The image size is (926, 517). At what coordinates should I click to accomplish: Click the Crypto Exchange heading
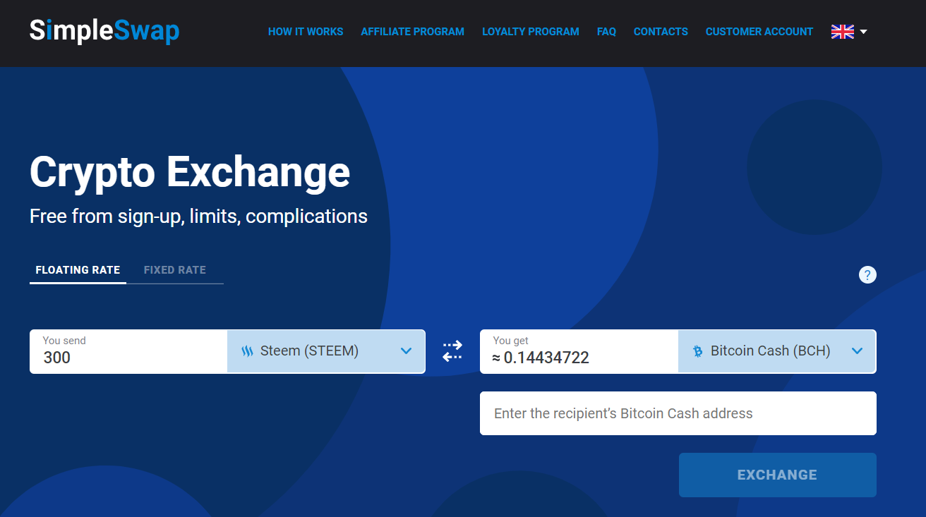click(190, 172)
